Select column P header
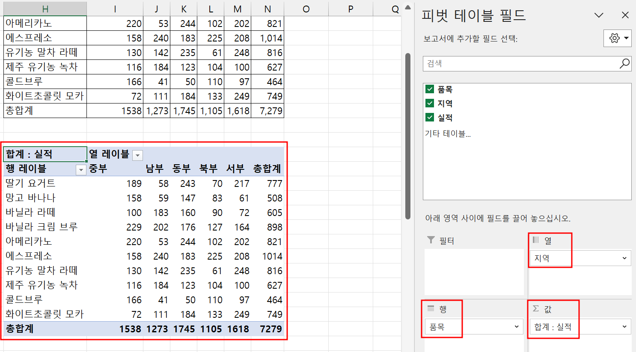 351,9
